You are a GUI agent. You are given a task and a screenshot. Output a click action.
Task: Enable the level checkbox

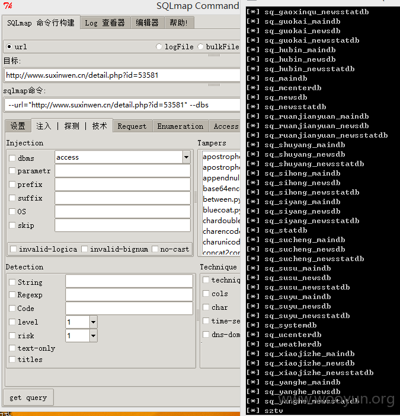tap(12, 322)
